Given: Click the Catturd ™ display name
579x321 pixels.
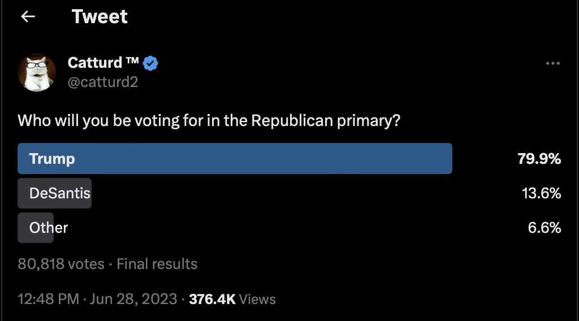Looking at the screenshot, I should pos(103,63).
